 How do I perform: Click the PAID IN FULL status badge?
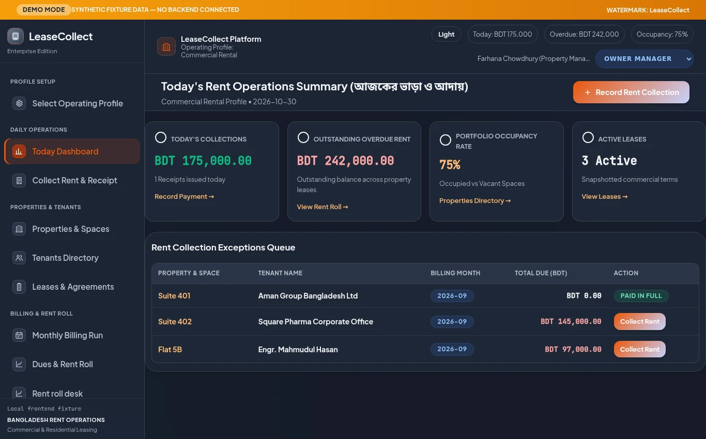click(x=641, y=296)
